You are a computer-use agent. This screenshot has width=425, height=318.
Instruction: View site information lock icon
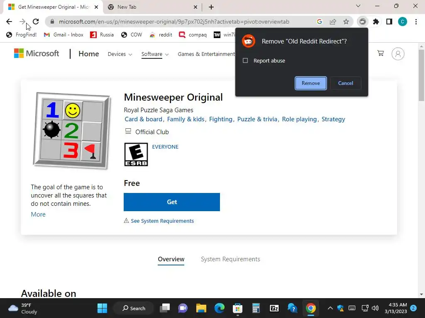click(x=52, y=22)
